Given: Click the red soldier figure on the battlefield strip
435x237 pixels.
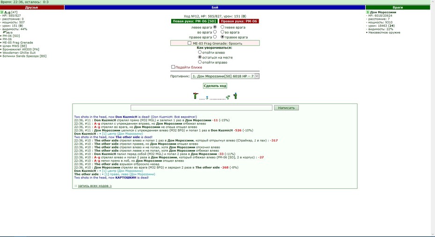Looking at the screenshot, I should 196,96.
